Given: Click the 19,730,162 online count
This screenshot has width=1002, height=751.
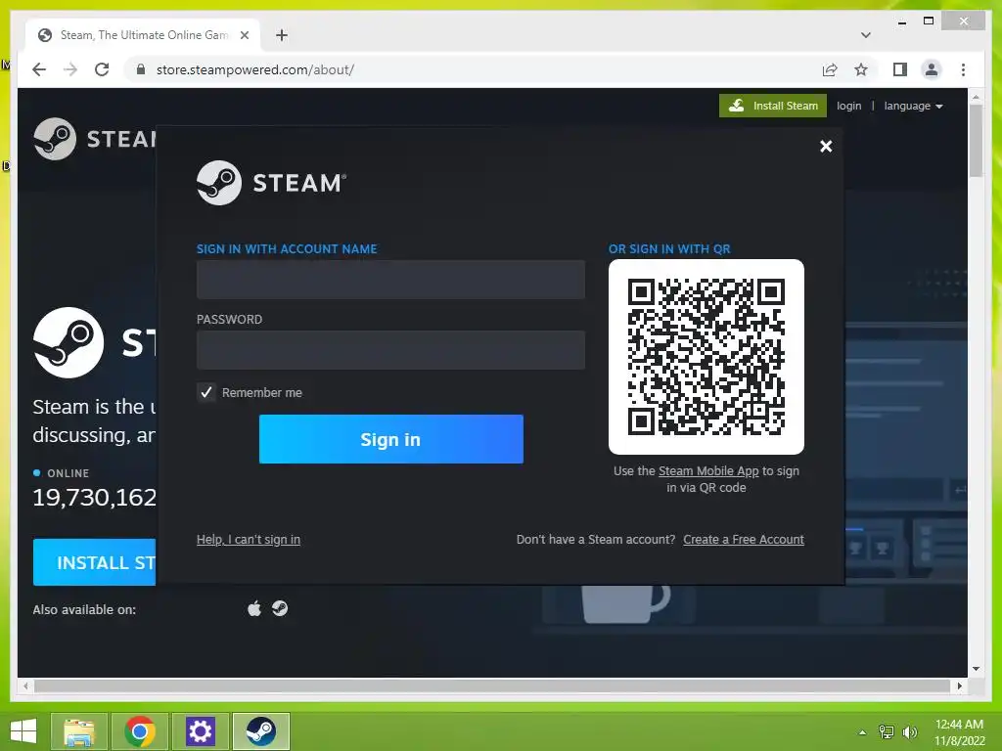Looking at the screenshot, I should pyautogui.click(x=95, y=497).
